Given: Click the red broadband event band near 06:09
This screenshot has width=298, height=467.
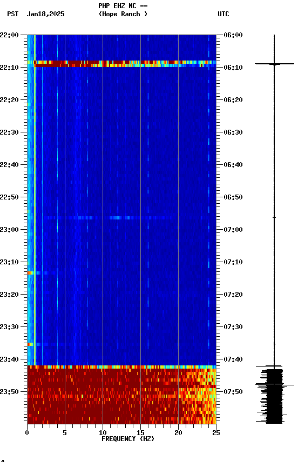Looking at the screenshot, I should [121, 63].
